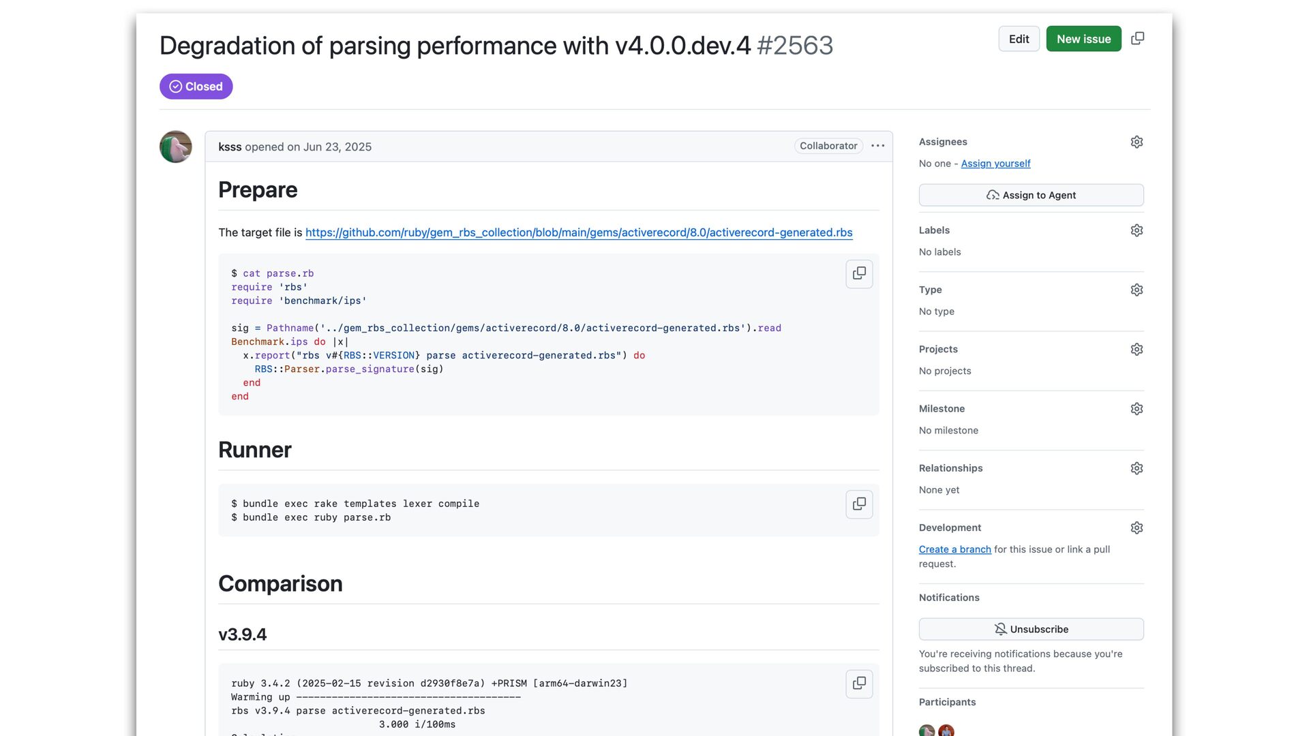Open Development gear settings
The image size is (1309, 736).
(1137, 527)
